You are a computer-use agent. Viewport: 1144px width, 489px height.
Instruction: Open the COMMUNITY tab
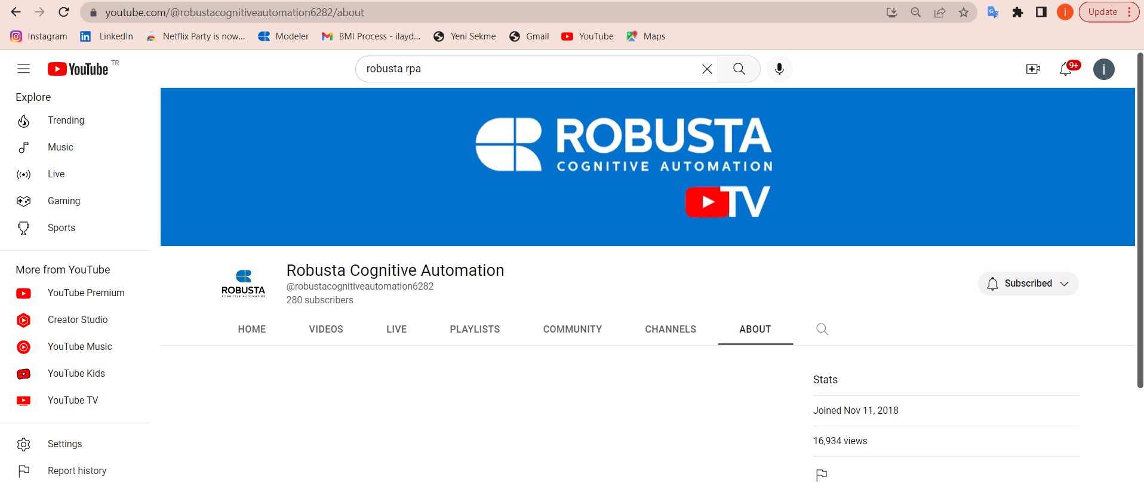[x=572, y=329]
